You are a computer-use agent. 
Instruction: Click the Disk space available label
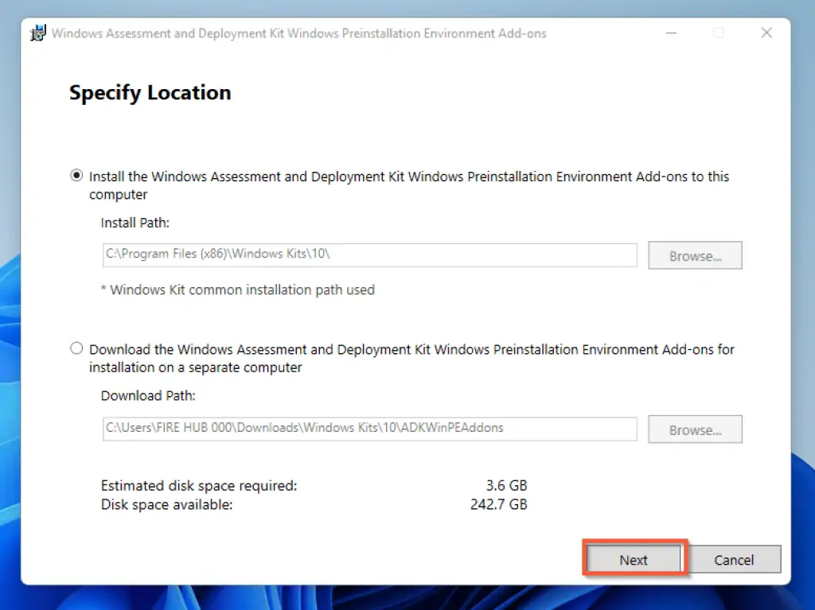tap(166, 504)
